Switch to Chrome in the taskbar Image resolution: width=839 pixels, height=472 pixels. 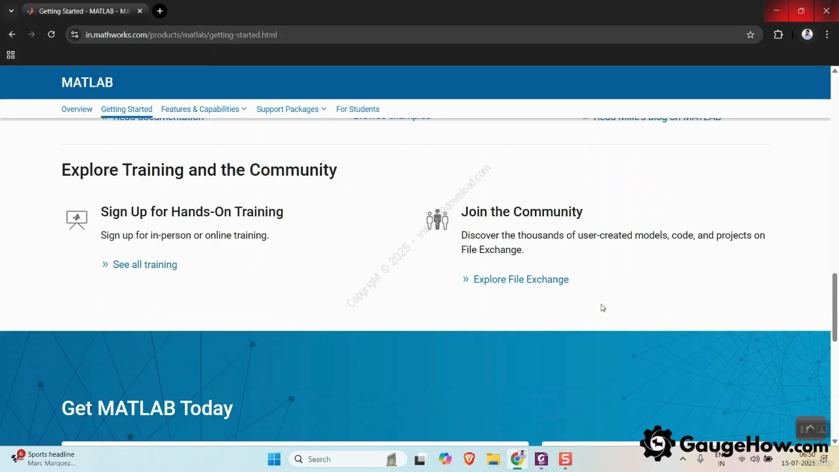coord(517,460)
